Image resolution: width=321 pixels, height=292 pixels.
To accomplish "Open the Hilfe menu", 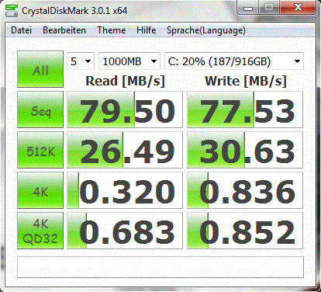I will [x=147, y=30].
